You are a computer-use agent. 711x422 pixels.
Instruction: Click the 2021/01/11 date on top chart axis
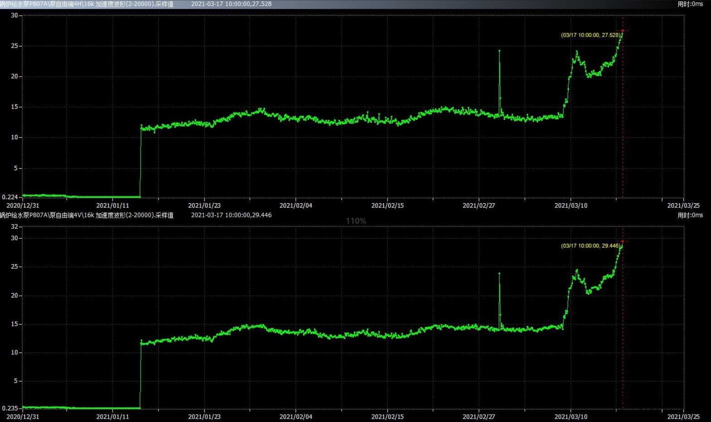pos(113,206)
